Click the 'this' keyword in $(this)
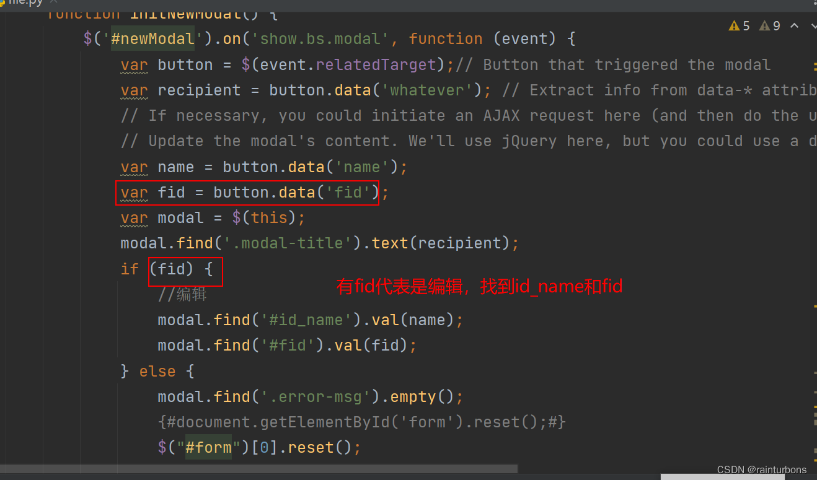Screen dimensions: 817x480 [269, 218]
